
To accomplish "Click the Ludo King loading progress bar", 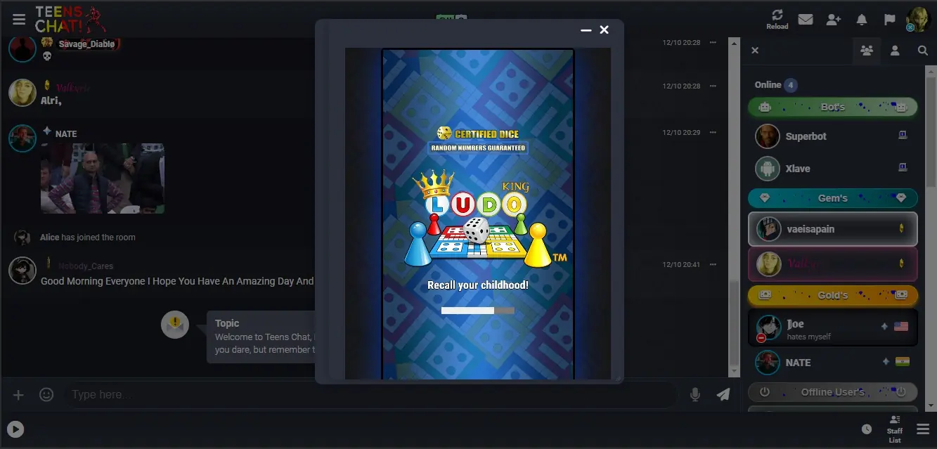I will (x=477, y=311).
